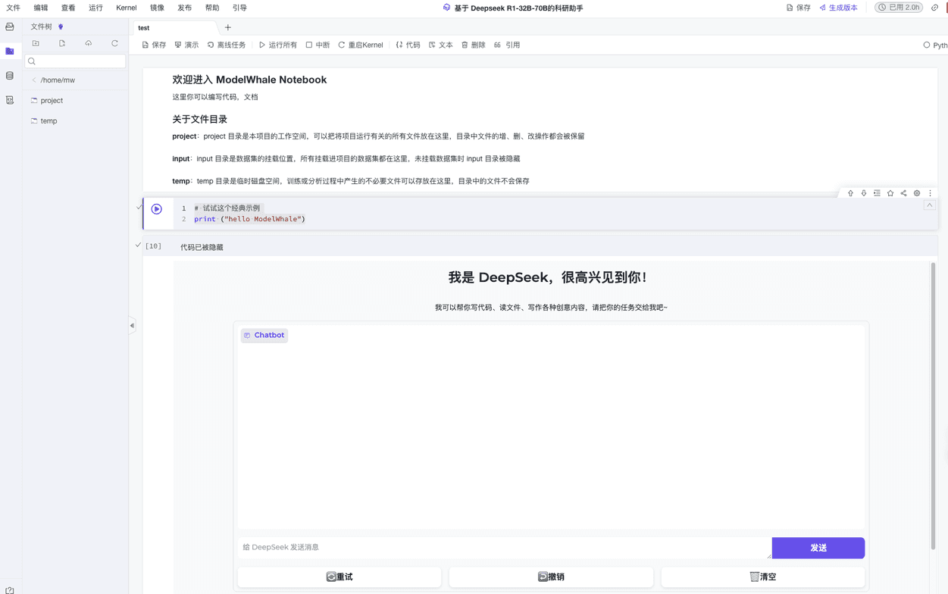Click the 重试 retry button
The height and width of the screenshot is (594, 948).
click(339, 577)
